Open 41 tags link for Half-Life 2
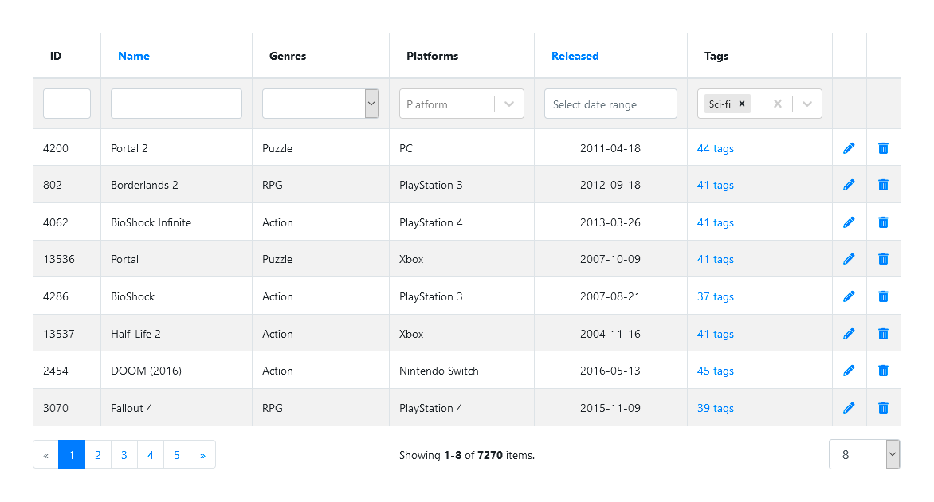Screen dimensions: 934x502 716,334
